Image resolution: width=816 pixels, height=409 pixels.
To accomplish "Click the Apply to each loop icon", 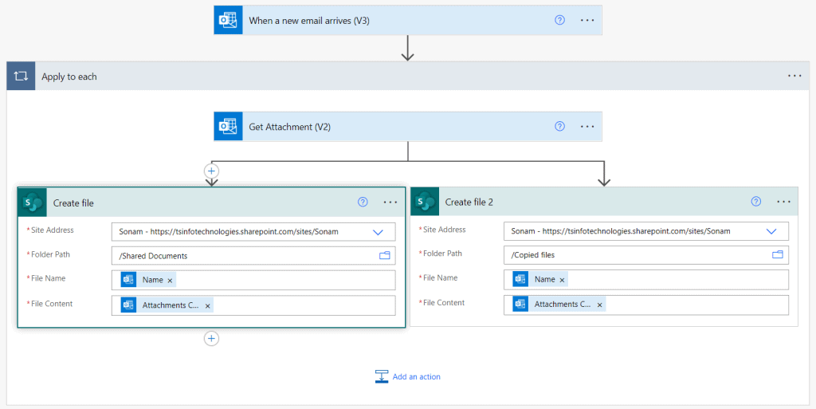I will 21,76.
